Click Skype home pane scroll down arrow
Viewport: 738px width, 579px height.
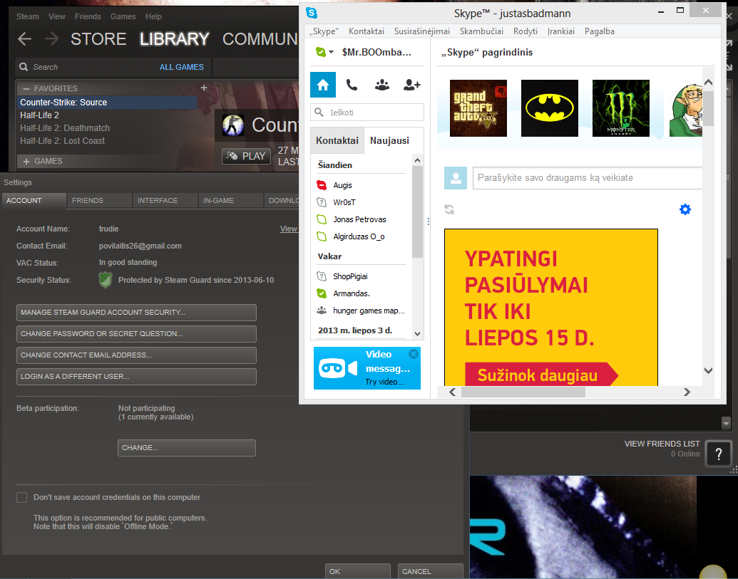pyautogui.click(x=708, y=370)
